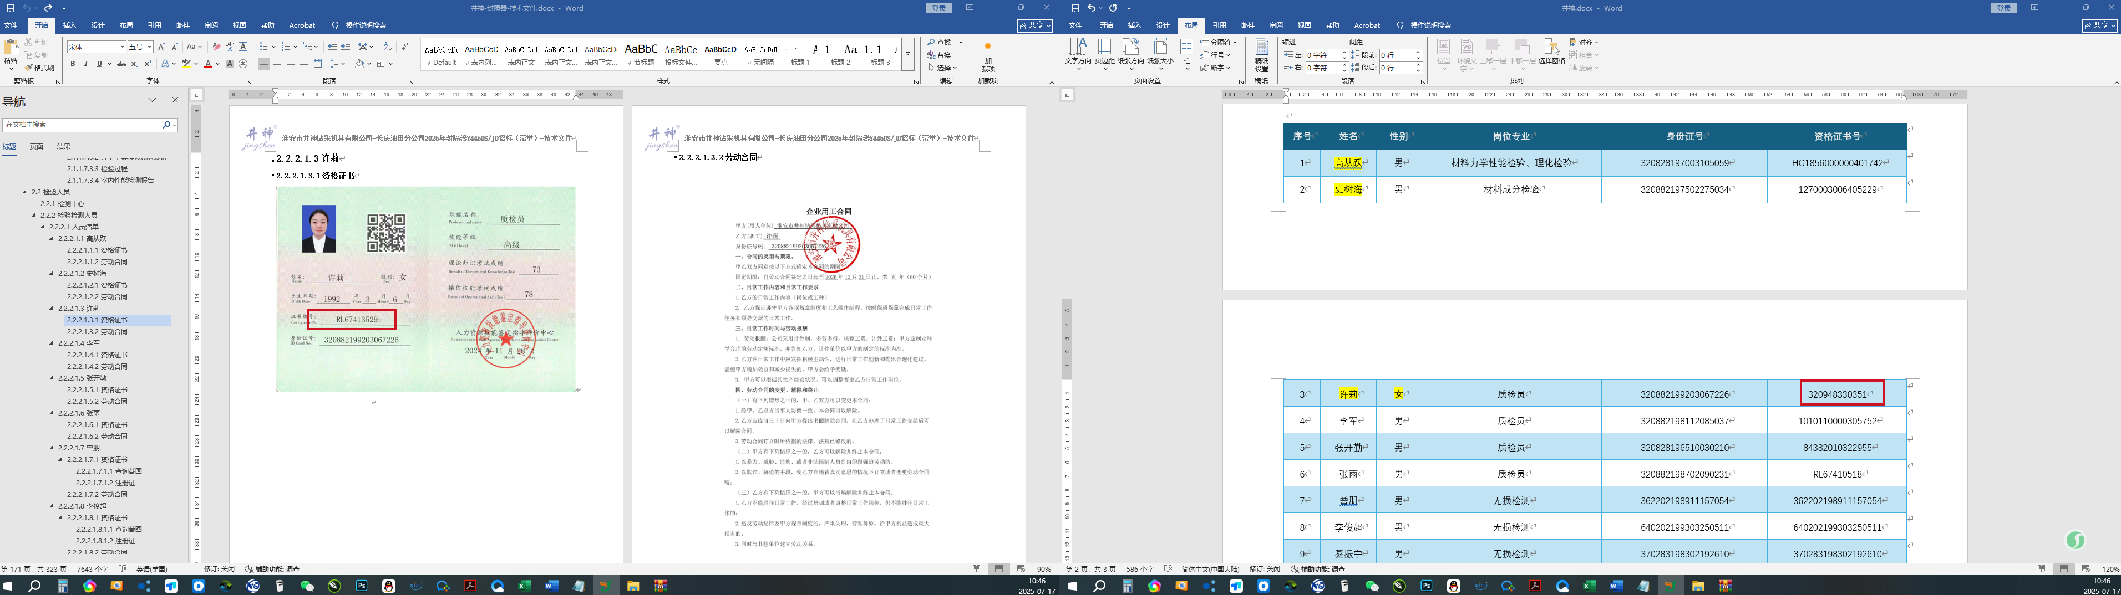Viewport: 2121px width, 595px height.
Task: Click the 加载项 add-ins icon
Action: tap(987, 56)
